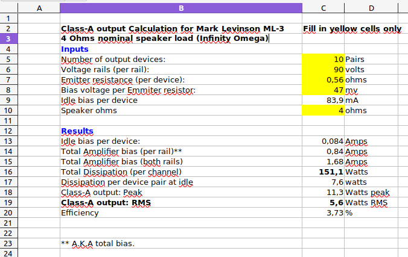The height and width of the screenshot is (257, 408).
Task: Click the 3,73 efficiency value cell
Action: (x=323, y=213)
